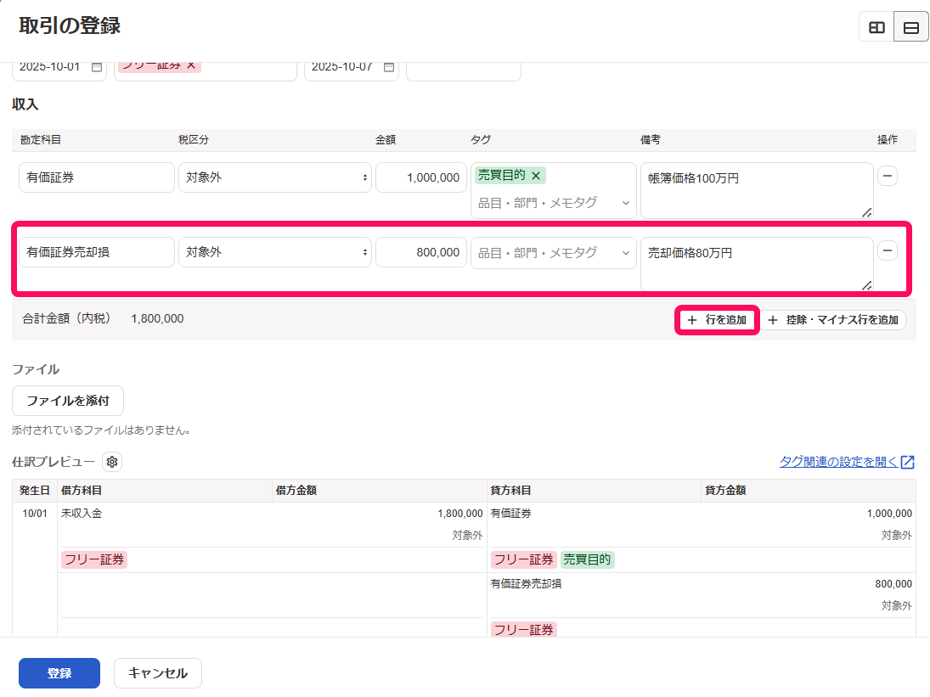
Task: Click the blue 登録 button
Action: tap(59, 673)
